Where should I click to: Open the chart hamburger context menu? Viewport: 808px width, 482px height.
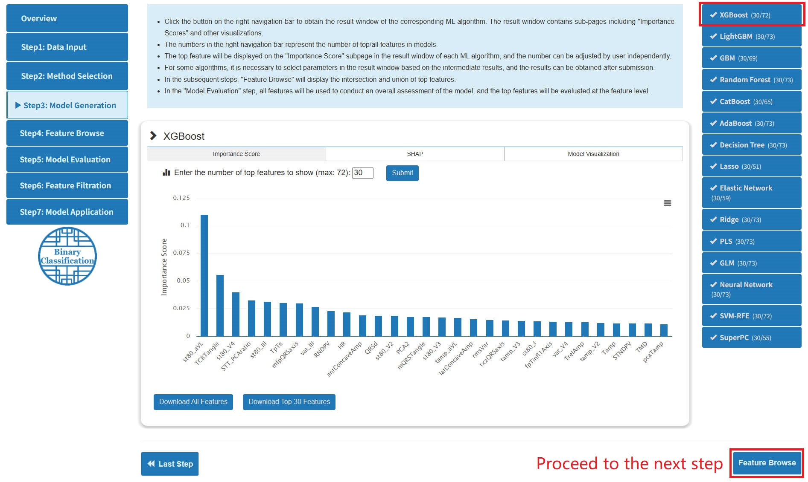coord(667,203)
